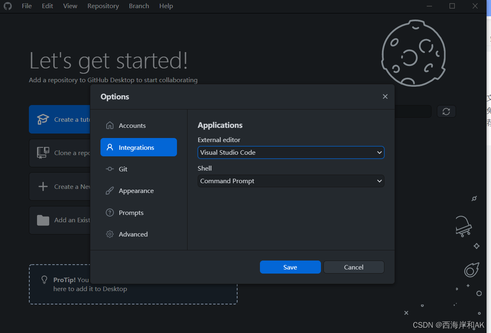
Task: Open the Help menu
Action: tap(166, 6)
